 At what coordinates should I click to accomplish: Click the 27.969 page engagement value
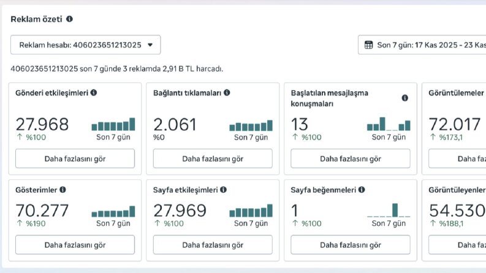(180, 211)
